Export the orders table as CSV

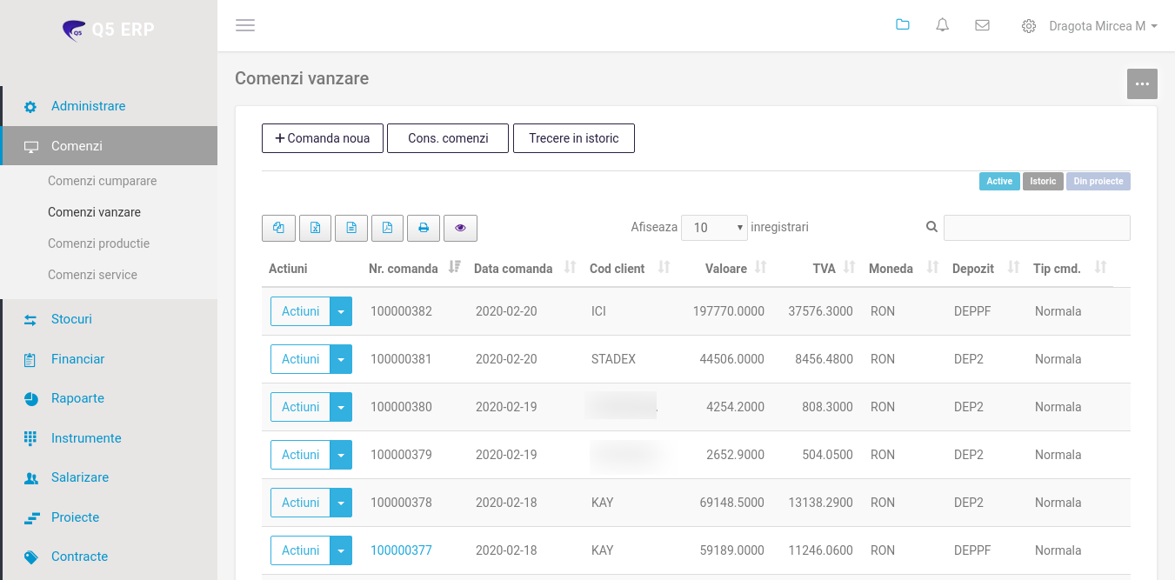[x=351, y=228]
